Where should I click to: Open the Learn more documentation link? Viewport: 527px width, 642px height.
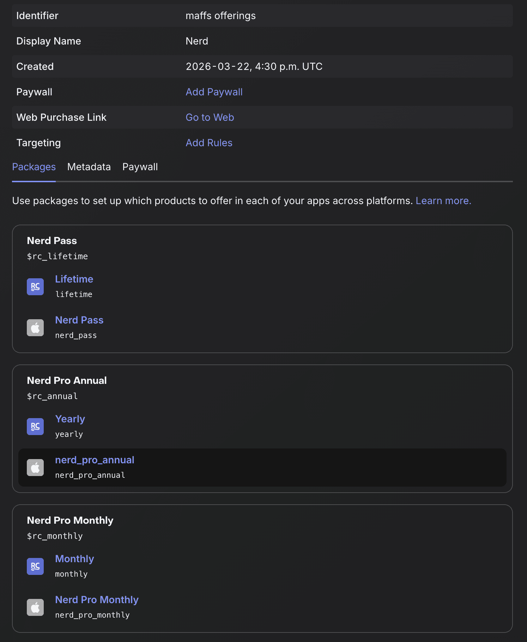tap(443, 201)
